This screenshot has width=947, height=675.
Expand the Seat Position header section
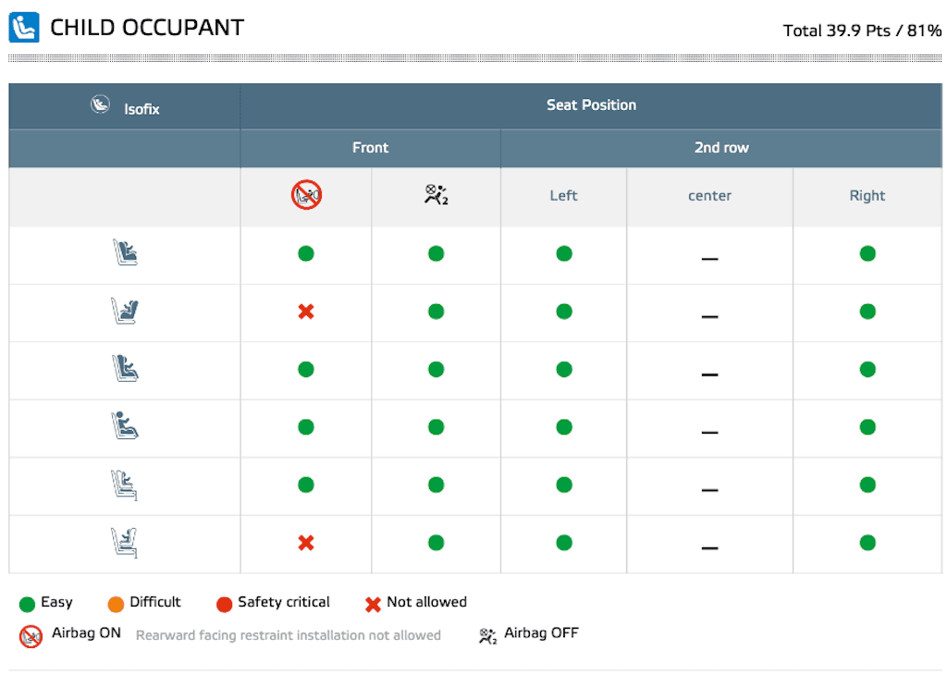[592, 104]
